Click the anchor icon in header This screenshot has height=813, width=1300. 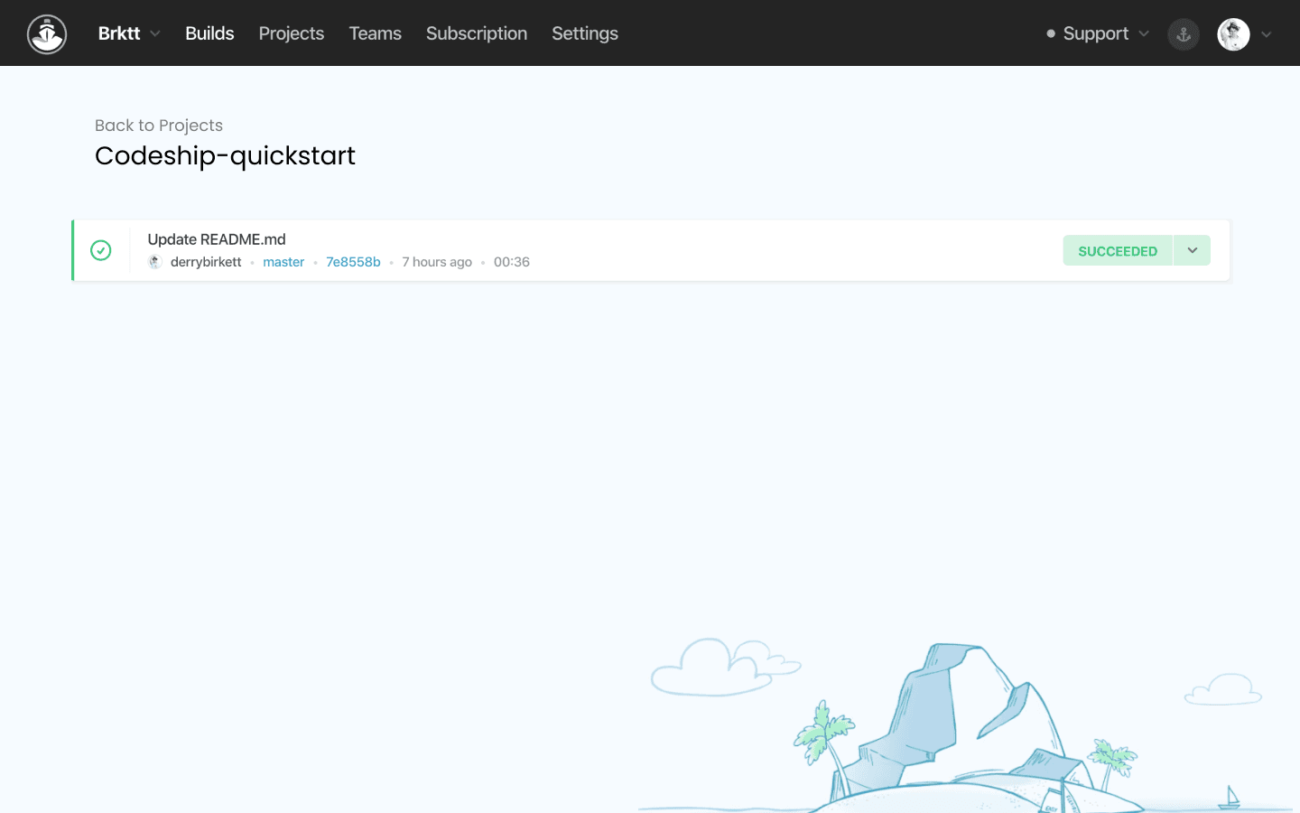pyautogui.click(x=1184, y=34)
